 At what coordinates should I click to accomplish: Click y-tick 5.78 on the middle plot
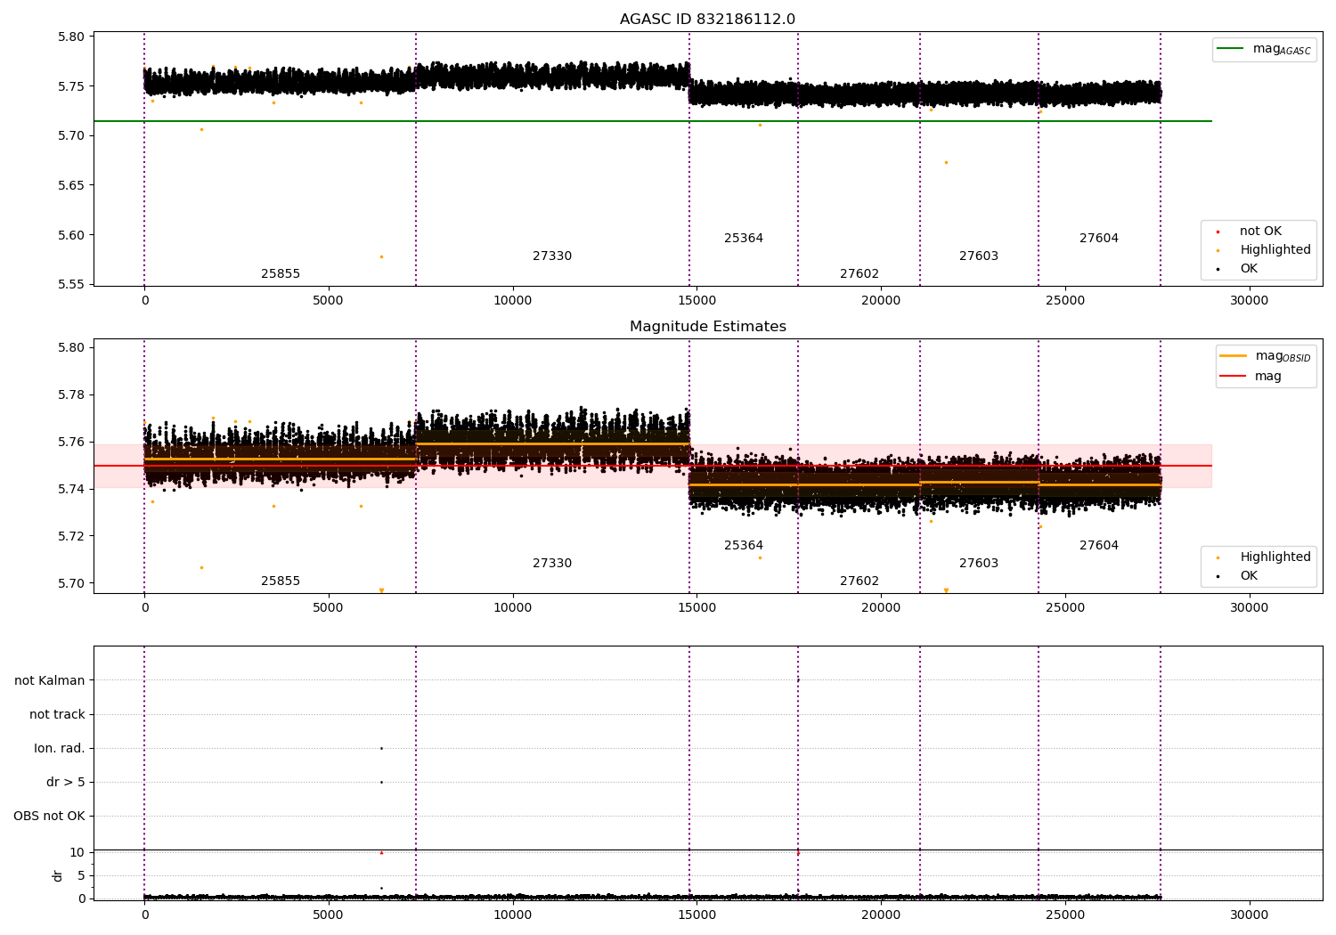(x=69, y=395)
